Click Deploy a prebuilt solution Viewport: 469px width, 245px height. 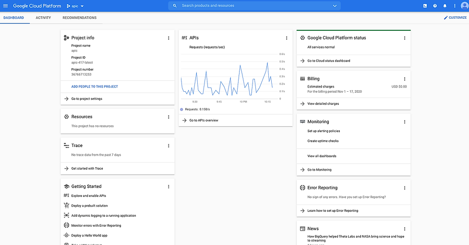pos(89,206)
